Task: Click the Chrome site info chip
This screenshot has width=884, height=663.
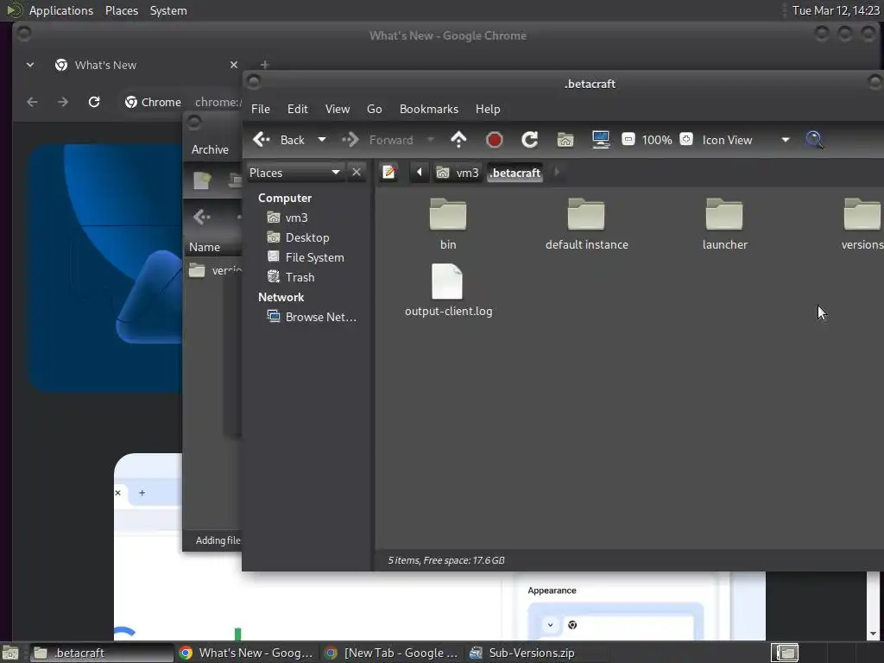Action: 154,102
